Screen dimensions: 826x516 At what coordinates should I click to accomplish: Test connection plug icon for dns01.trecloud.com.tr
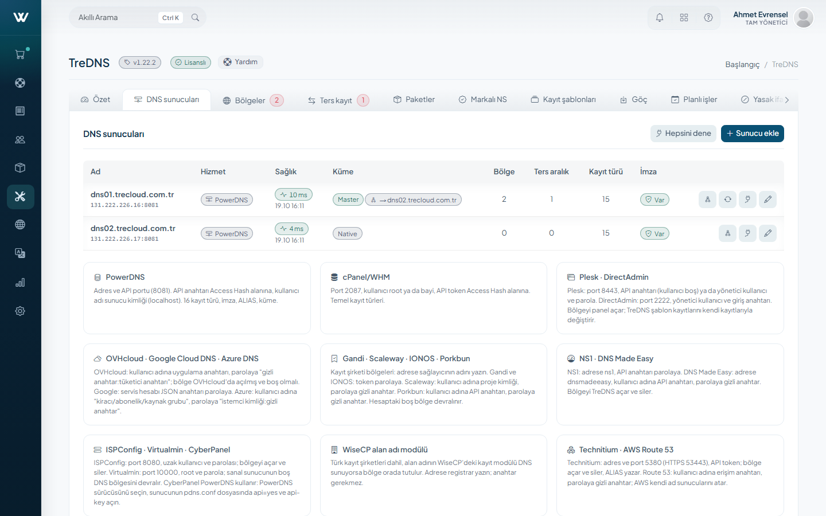[x=747, y=200]
